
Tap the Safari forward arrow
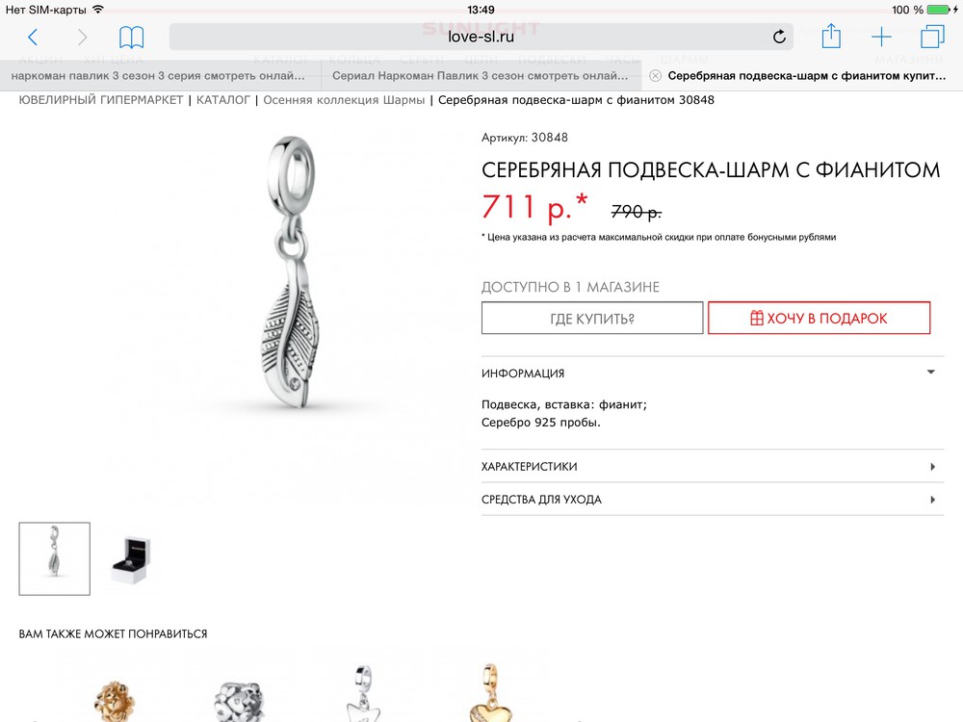[x=82, y=37]
